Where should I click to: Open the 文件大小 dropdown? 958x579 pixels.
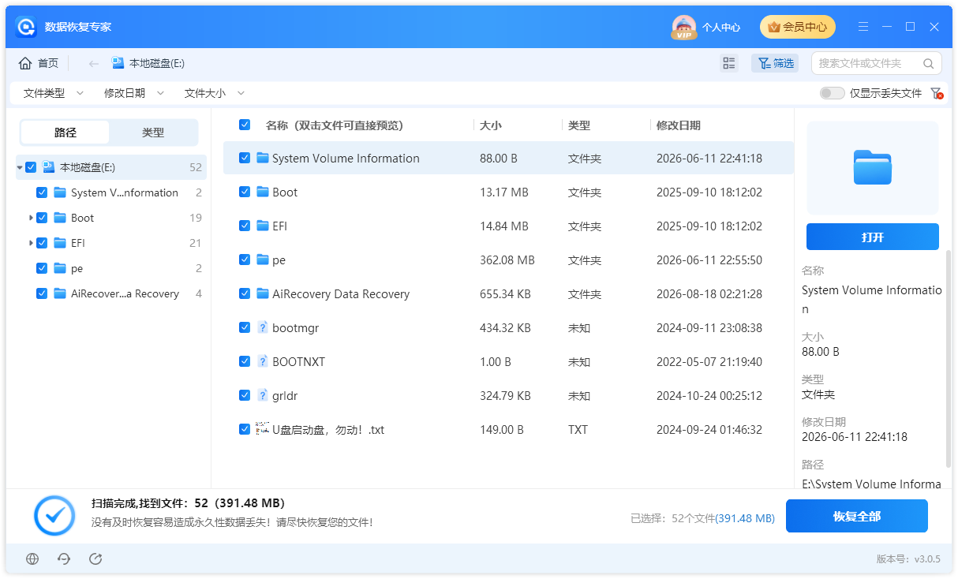(215, 93)
